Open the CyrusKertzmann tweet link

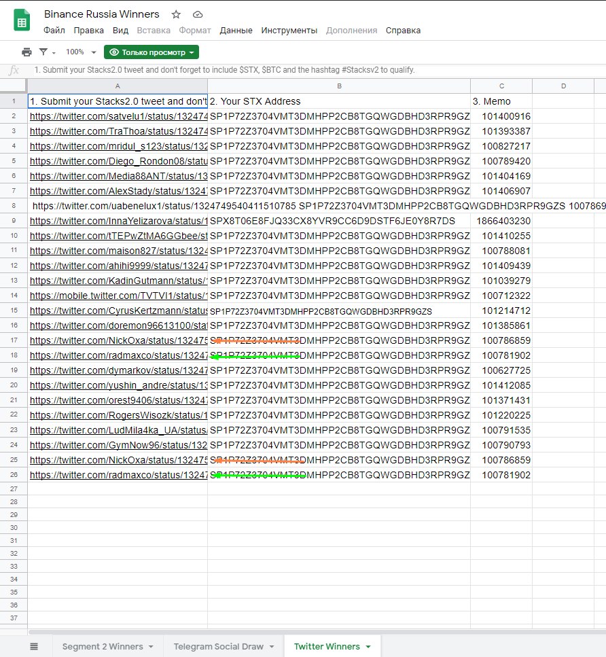click(119, 310)
